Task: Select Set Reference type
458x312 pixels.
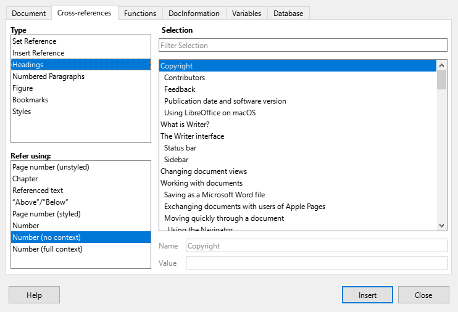Action: click(x=81, y=41)
